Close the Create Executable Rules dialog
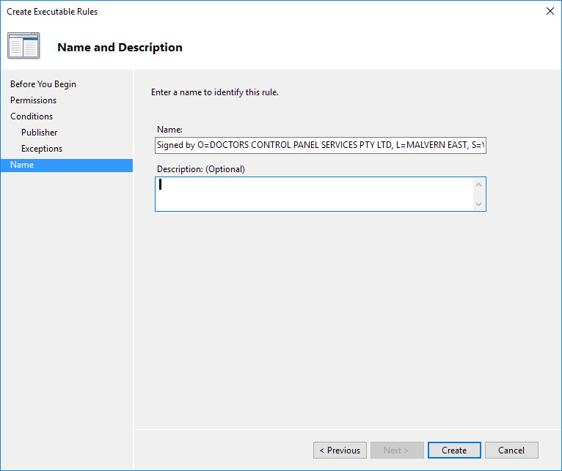The height and width of the screenshot is (471, 562). coord(550,11)
